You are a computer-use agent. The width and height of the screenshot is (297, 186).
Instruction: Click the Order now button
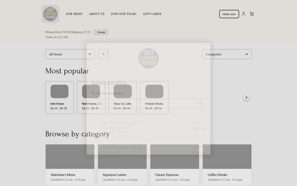pos(229,14)
